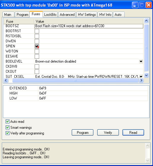Expand the SUT_CKSEL dropdown arrow

pyautogui.click(x=141, y=76)
